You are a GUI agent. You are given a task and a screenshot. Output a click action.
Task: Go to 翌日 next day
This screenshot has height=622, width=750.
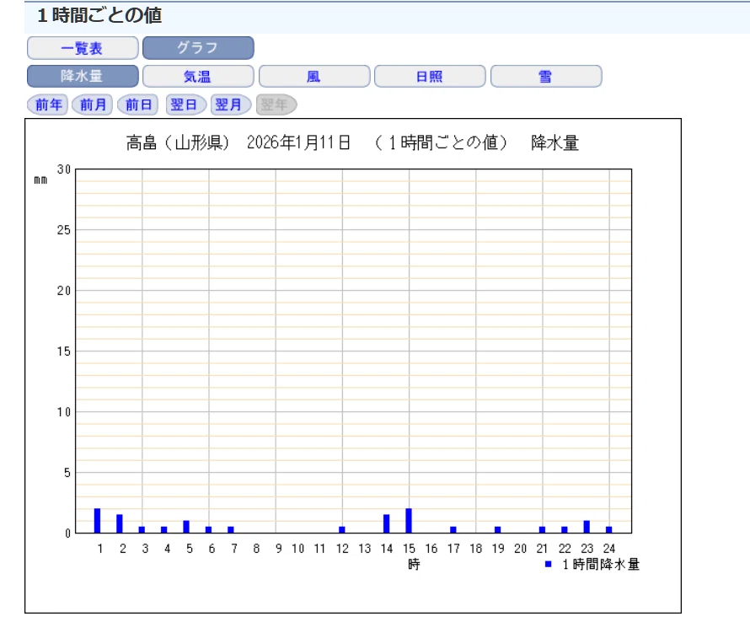point(185,105)
